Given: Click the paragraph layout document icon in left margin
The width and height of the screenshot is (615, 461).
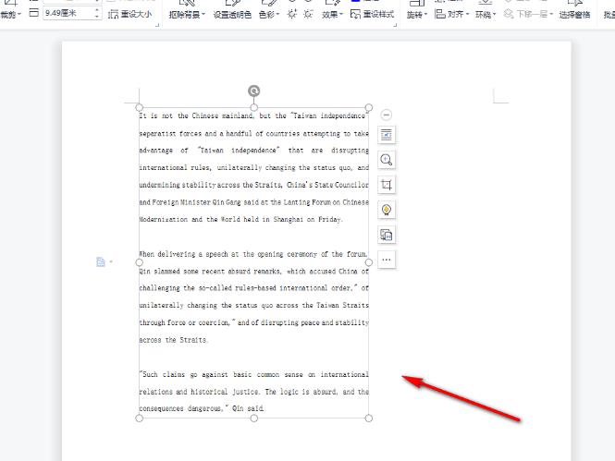Looking at the screenshot, I should pyautogui.click(x=101, y=262).
